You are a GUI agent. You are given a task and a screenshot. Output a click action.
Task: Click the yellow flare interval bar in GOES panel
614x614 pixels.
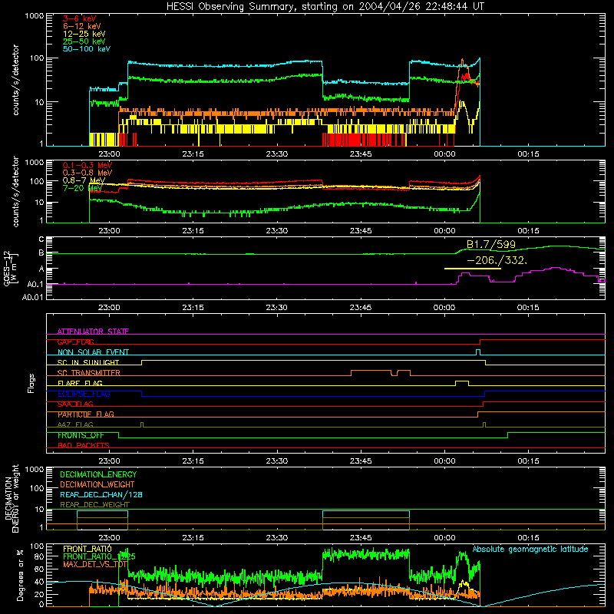pyautogui.click(x=473, y=269)
